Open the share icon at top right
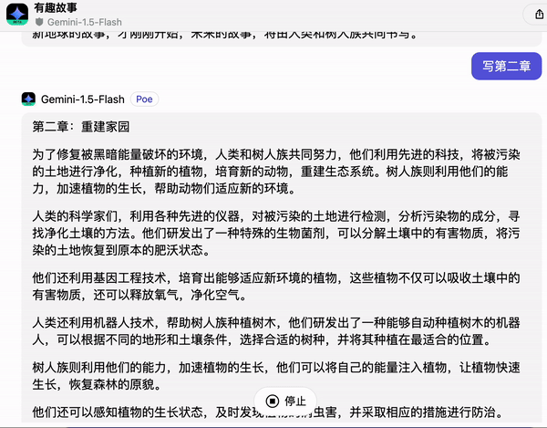Image resolution: width=547 pixels, height=428 pixels. (x=539, y=15)
